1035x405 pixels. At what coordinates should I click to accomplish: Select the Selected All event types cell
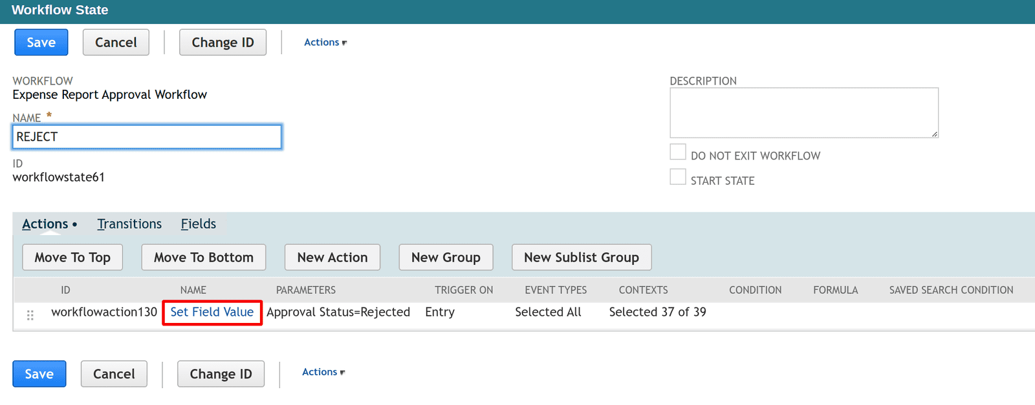[x=548, y=312]
